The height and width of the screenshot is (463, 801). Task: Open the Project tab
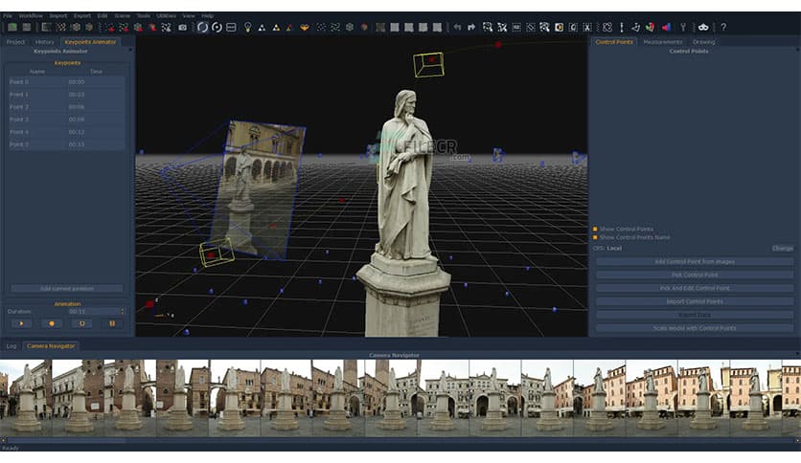15,42
